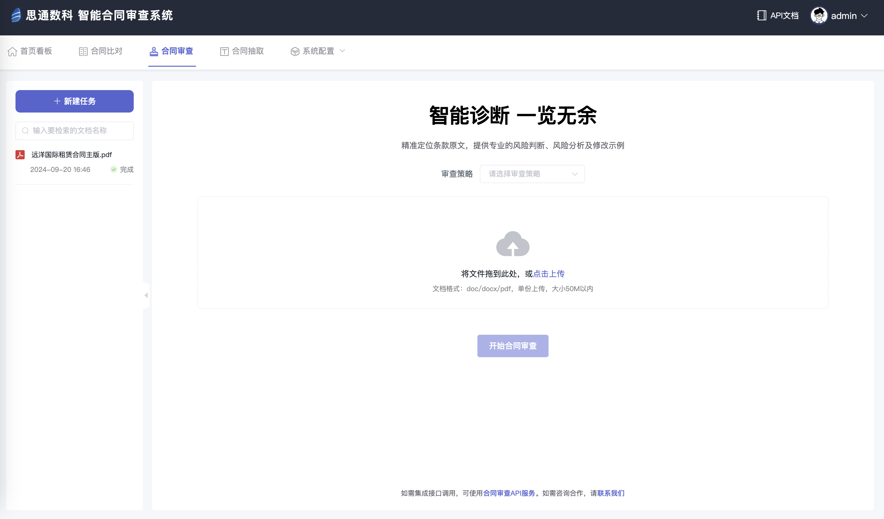Click the 智能诊断 一览无余 heading
Screen dimensions: 884x519
pos(513,115)
